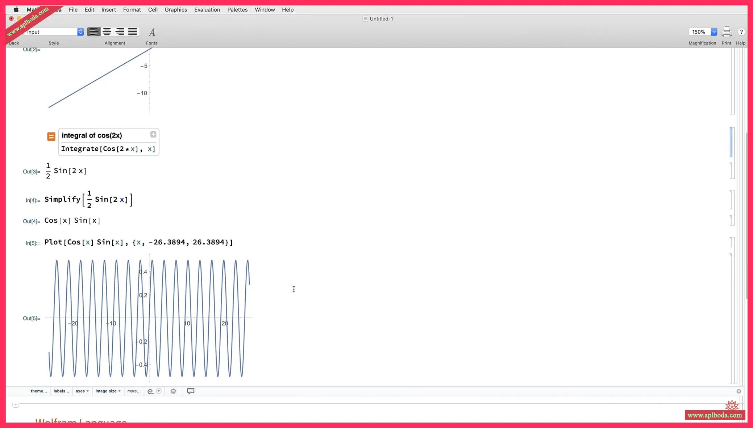This screenshot has height=428, width=753.
Task: Click the suggestions bar settings gear icon
Action: pos(173,391)
